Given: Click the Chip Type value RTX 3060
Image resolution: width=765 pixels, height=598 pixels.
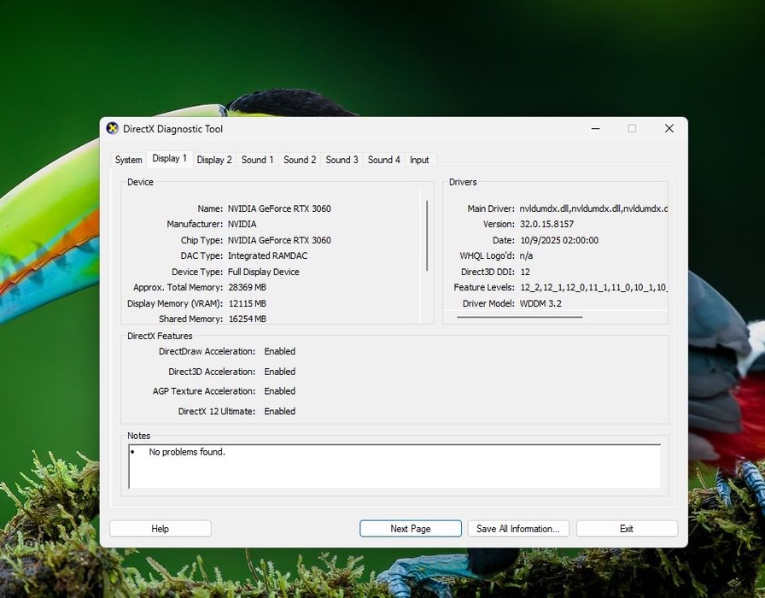Looking at the screenshot, I should tap(279, 240).
